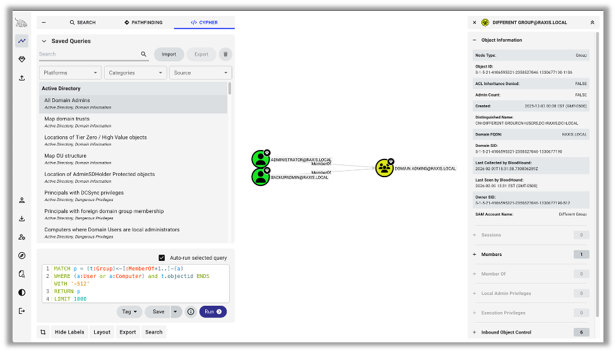
Task: Click the saved queries list scrollbar
Action: click(x=230, y=89)
